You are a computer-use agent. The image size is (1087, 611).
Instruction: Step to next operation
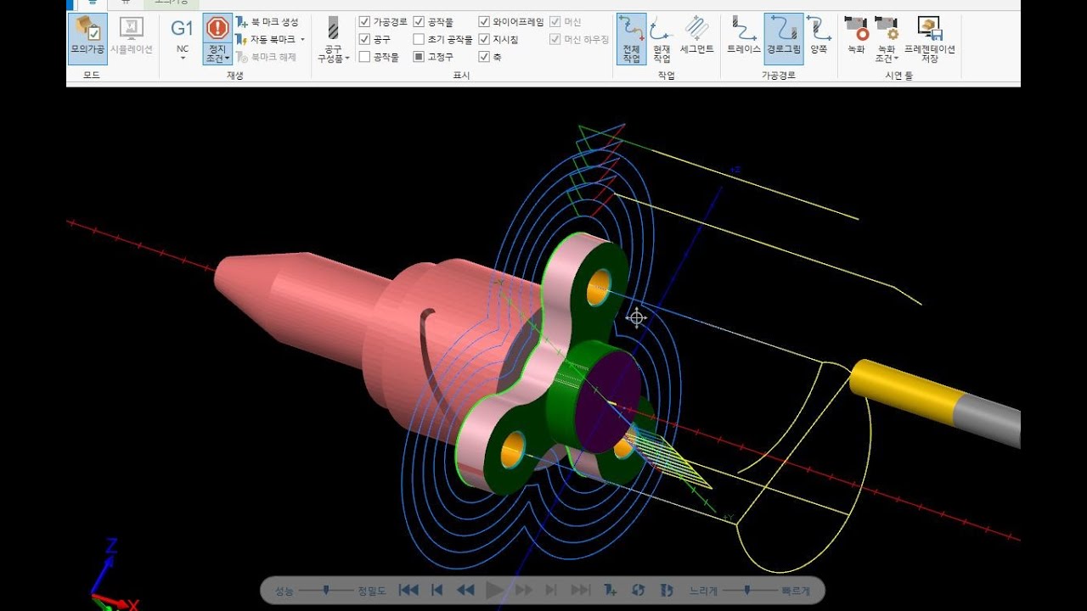coord(551,590)
